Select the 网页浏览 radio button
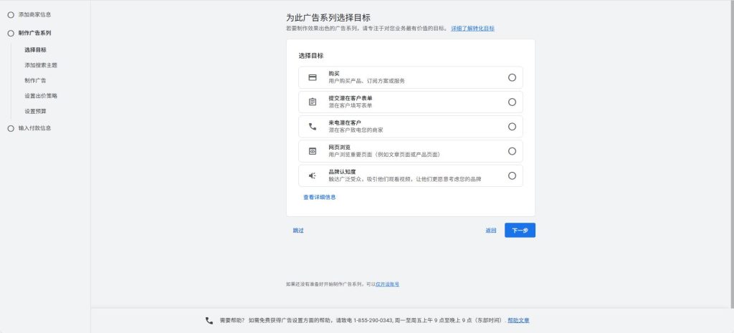 512,151
